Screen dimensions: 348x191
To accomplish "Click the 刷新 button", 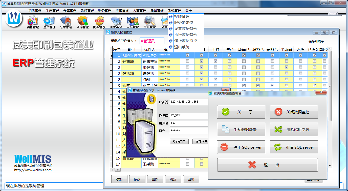I will (x=173, y=179).
